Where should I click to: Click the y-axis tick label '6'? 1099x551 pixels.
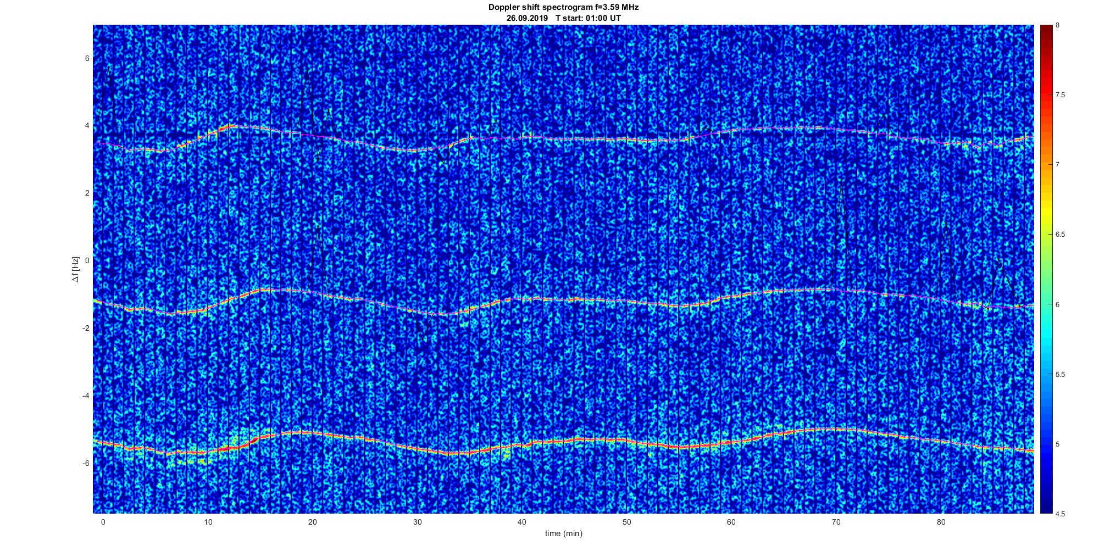point(87,58)
